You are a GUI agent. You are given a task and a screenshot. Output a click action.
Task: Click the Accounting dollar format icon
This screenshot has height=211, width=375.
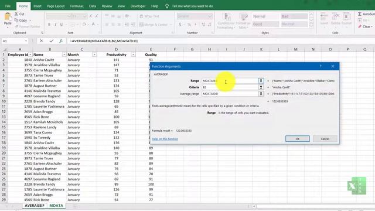pos(180,25)
